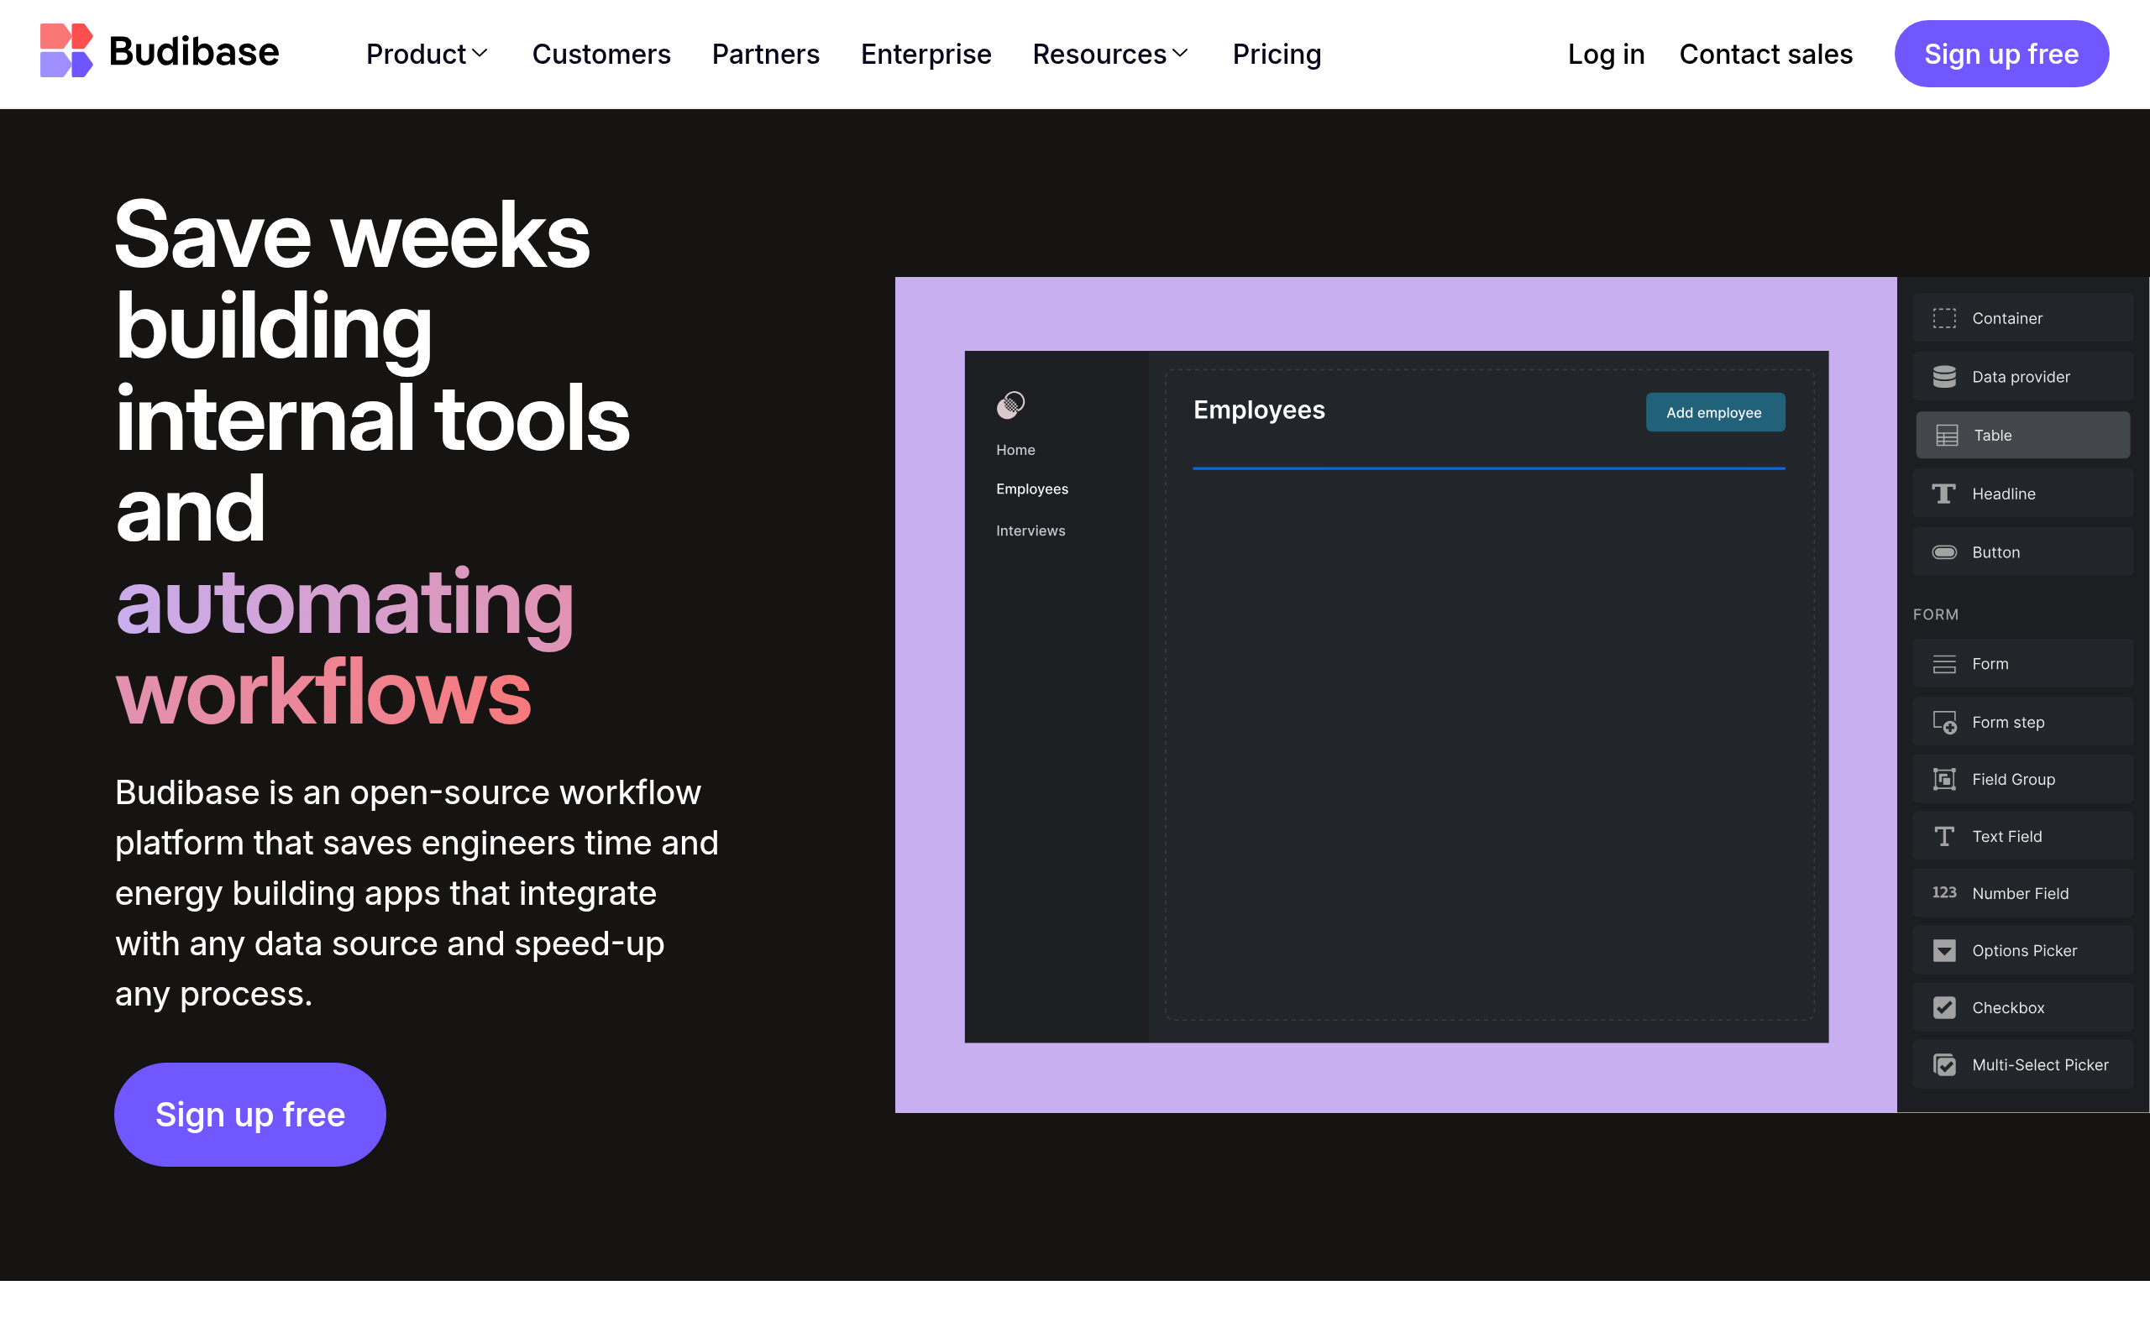Select the Data provider component
The height and width of the screenshot is (1343, 2150).
(x=2023, y=376)
